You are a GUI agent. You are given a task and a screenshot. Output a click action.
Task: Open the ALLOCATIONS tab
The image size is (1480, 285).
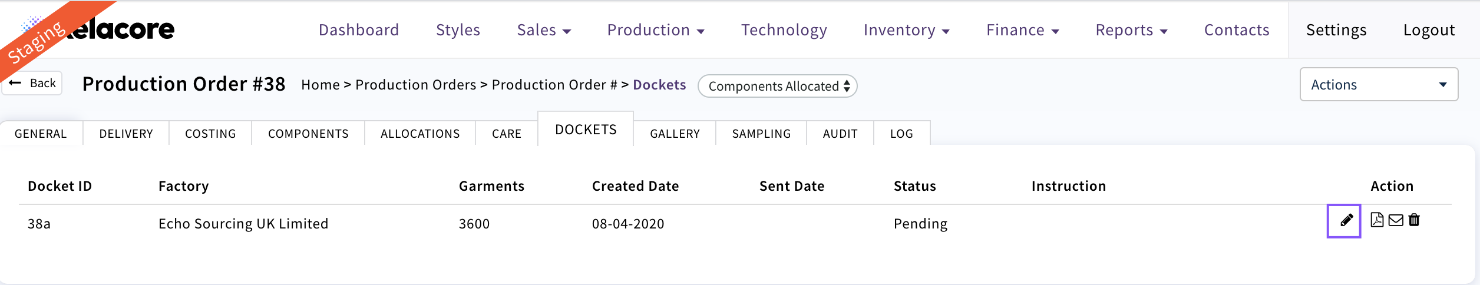420,134
